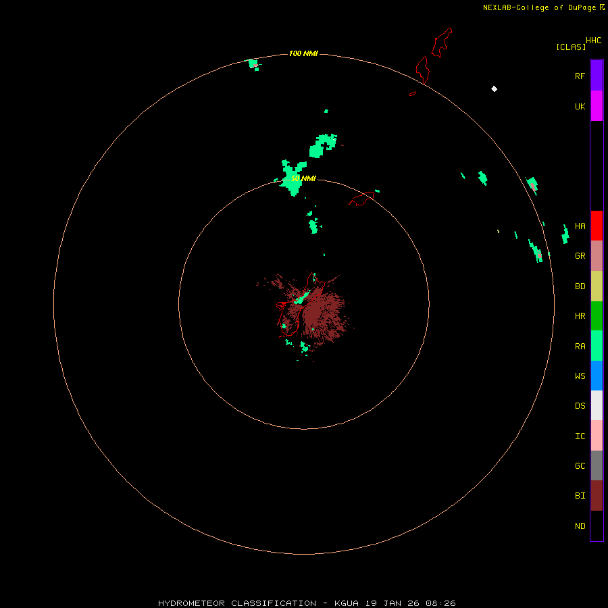This screenshot has height=608, width=608.
Task: Click the RA bright green legend swatch
Action: tap(597, 346)
